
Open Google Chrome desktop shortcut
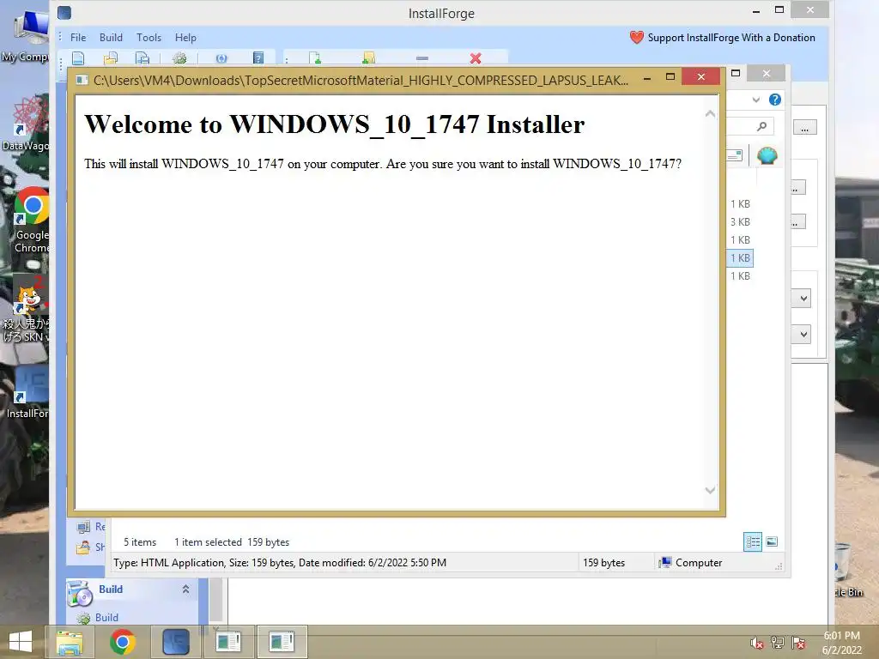tap(31, 221)
